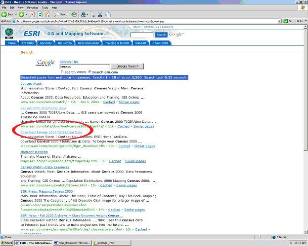308x246 pixels.
Task: Switch to the map_download taskbar window
Action: [72, 243]
